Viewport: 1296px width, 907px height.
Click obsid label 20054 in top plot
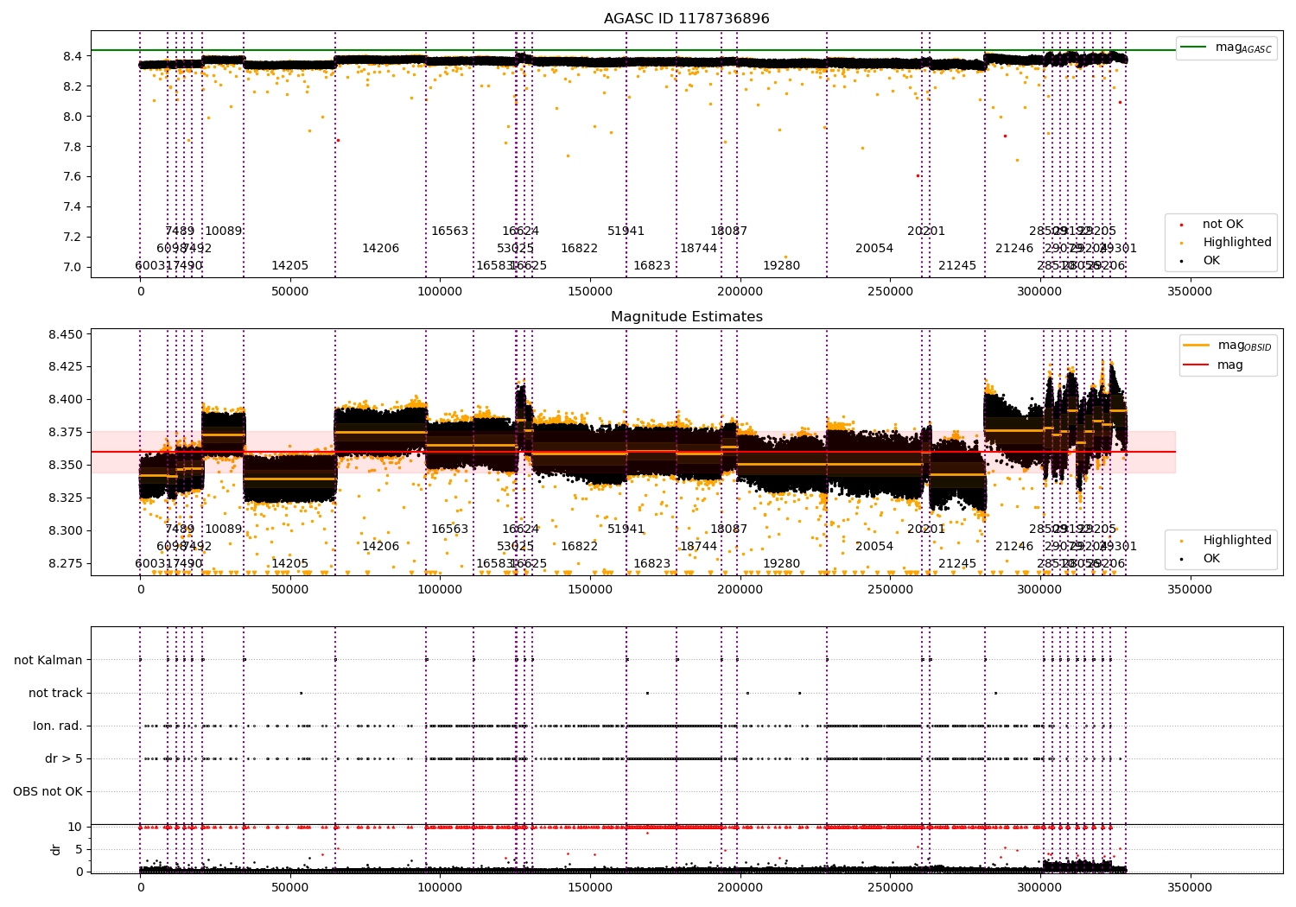pyautogui.click(x=874, y=249)
